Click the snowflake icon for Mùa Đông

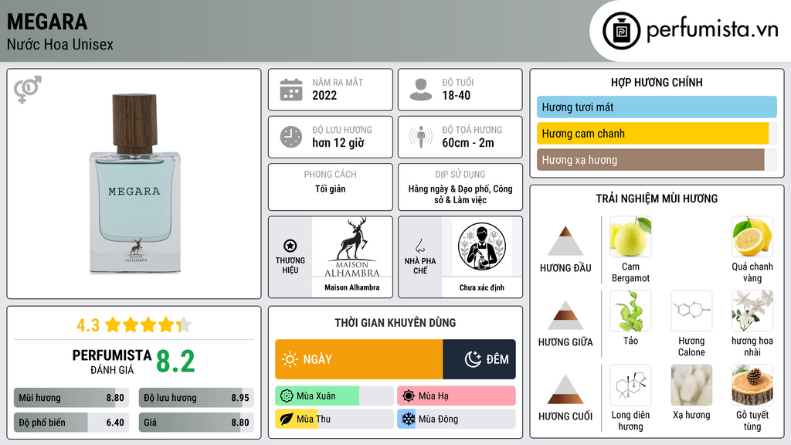(409, 419)
